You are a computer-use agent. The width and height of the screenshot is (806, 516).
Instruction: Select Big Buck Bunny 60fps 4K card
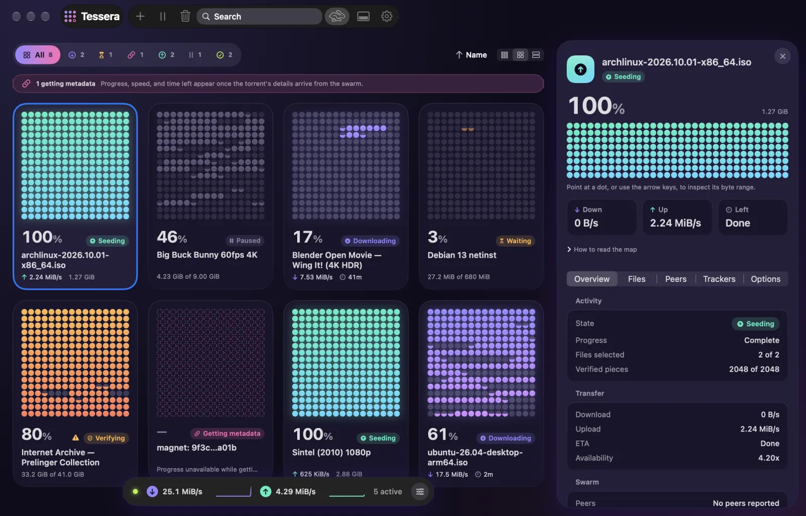(x=211, y=196)
